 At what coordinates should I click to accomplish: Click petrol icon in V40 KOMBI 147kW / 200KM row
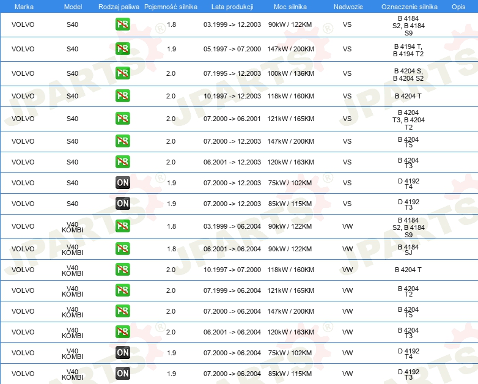tap(122, 311)
